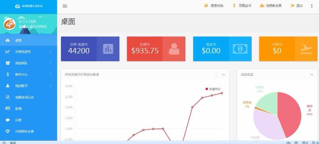319x144 pixels.
Task: Click the $935.75 value on the red card
Action: [145, 50]
